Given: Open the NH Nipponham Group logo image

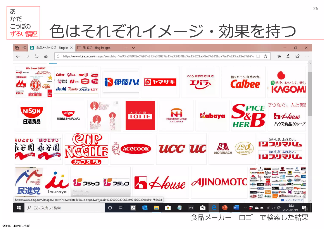Looking at the screenshot, I should [176, 115].
